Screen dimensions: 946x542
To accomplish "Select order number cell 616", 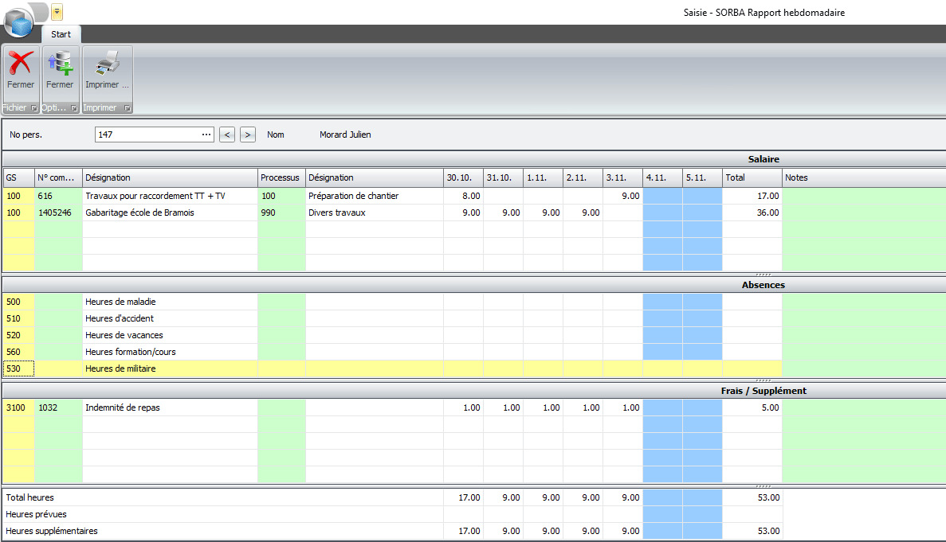I will click(x=58, y=196).
